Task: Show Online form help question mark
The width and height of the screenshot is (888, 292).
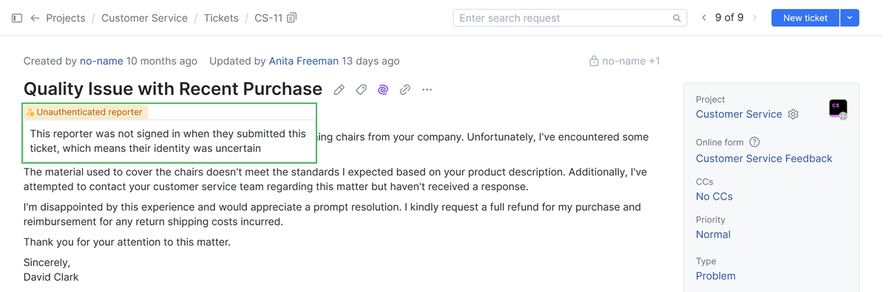Action: point(754,142)
